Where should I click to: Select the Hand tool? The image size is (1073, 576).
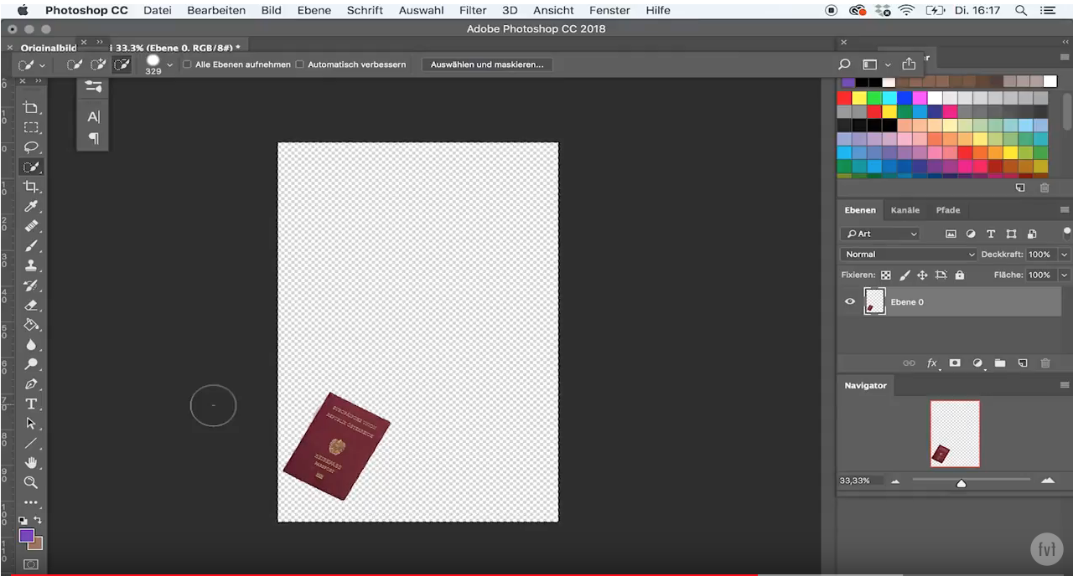(x=31, y=463)
